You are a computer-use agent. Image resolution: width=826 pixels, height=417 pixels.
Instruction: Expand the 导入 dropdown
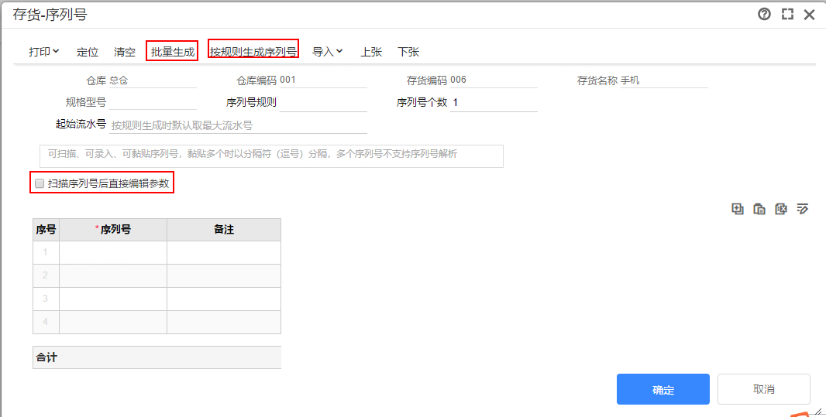point(327,52)
